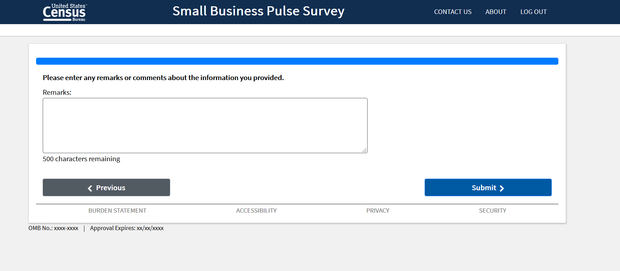Open the Burden Statement link
620x271 pixels.
click(x=117, y=211)
